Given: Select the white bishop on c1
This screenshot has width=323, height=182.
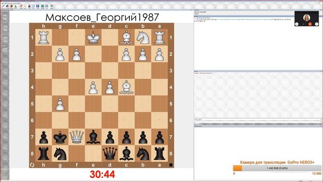Looking at the screenshot, I should (126, 37).
